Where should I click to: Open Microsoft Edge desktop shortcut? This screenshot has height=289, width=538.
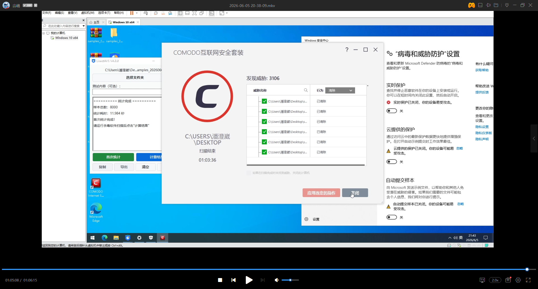point(96,212)
